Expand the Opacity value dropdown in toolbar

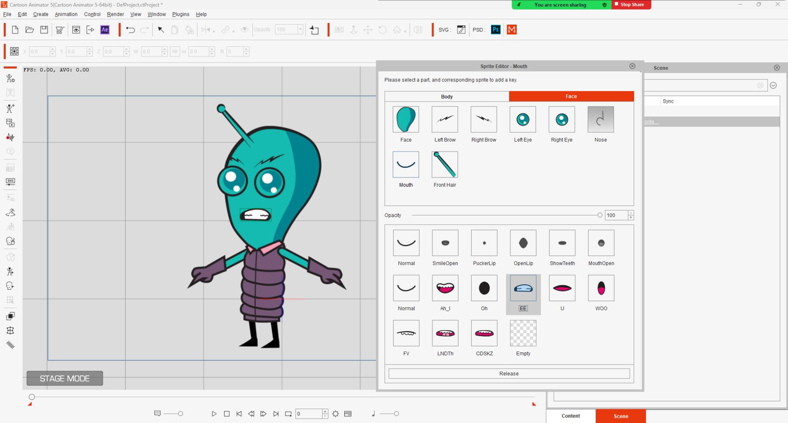coord(301,30)
